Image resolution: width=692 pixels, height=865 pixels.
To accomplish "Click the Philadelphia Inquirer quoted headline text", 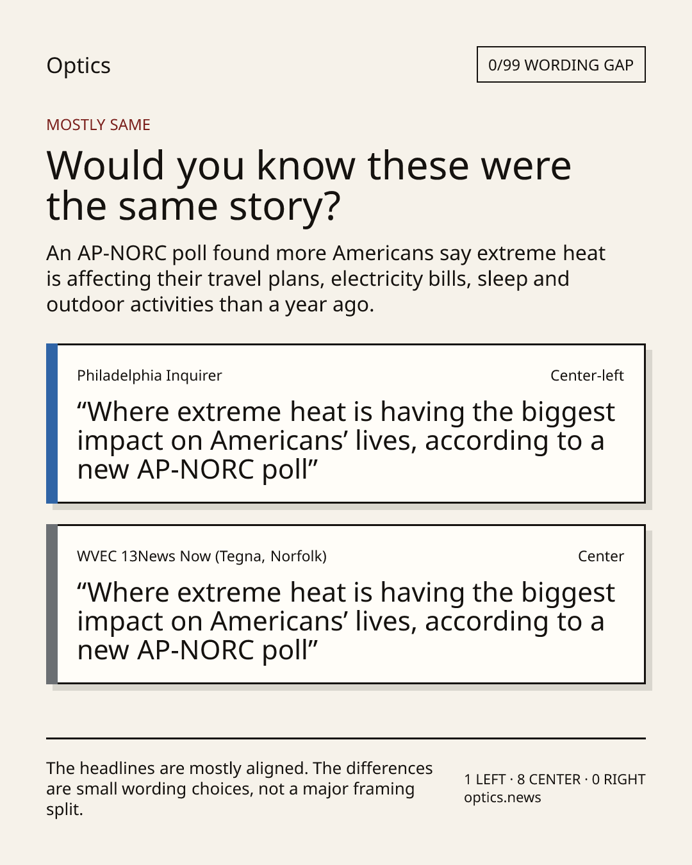I will pos(346,441).
